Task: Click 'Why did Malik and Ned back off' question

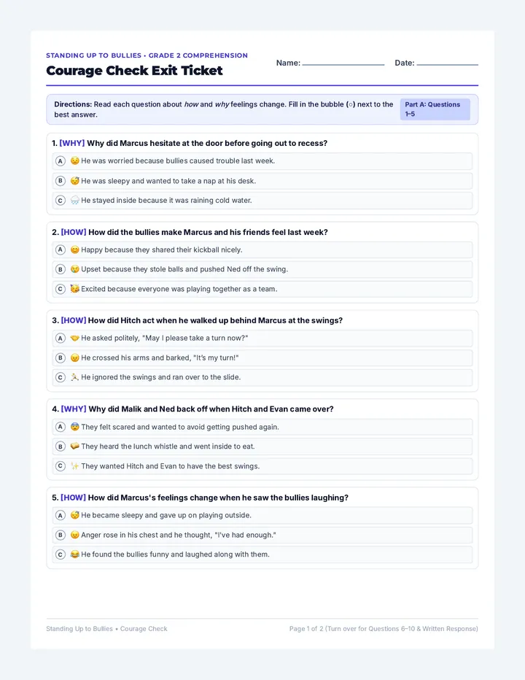Action: pyautogui.click(x=211, y=409)
